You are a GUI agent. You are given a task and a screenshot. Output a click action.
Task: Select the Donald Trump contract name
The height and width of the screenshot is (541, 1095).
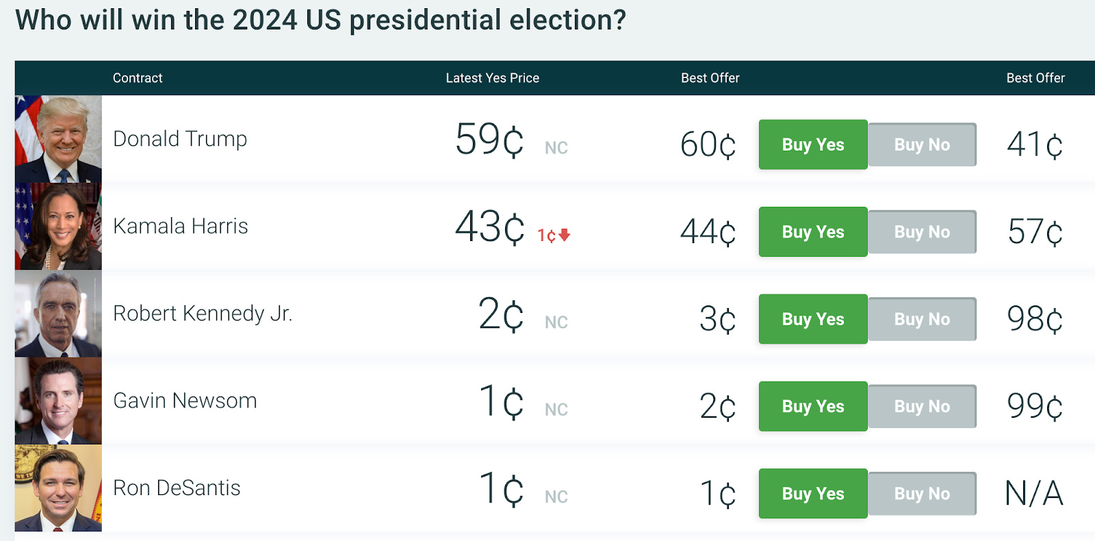coord(180,139)
